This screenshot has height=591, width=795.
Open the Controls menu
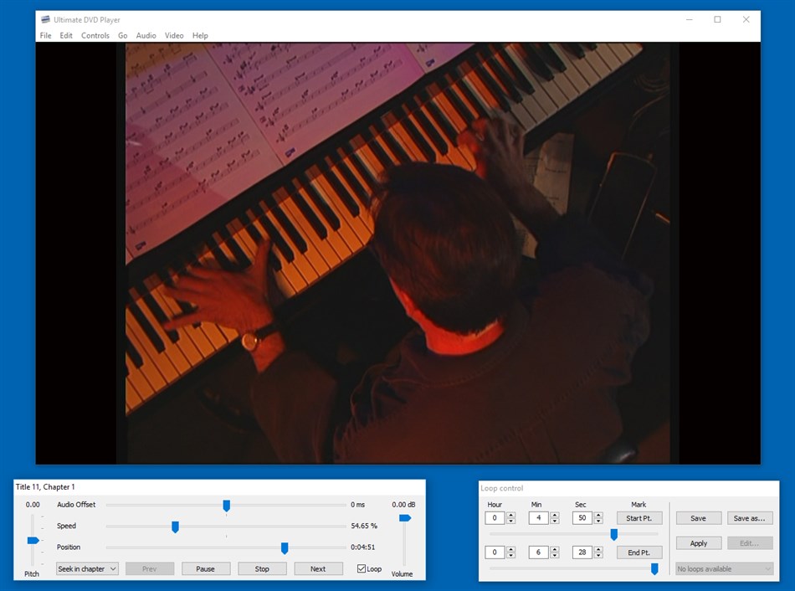click(x=95, y=35)
